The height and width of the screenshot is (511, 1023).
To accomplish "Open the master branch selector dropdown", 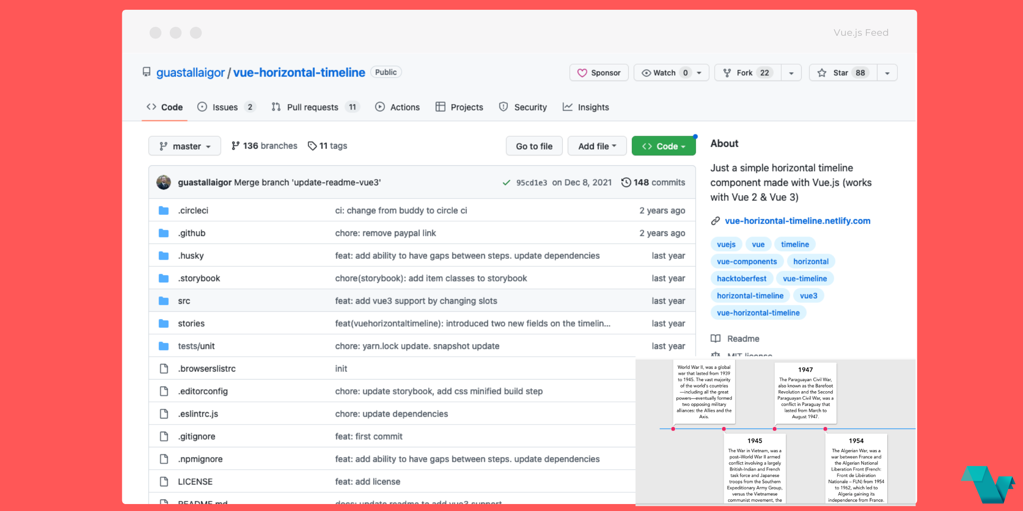I will [184, 145].
